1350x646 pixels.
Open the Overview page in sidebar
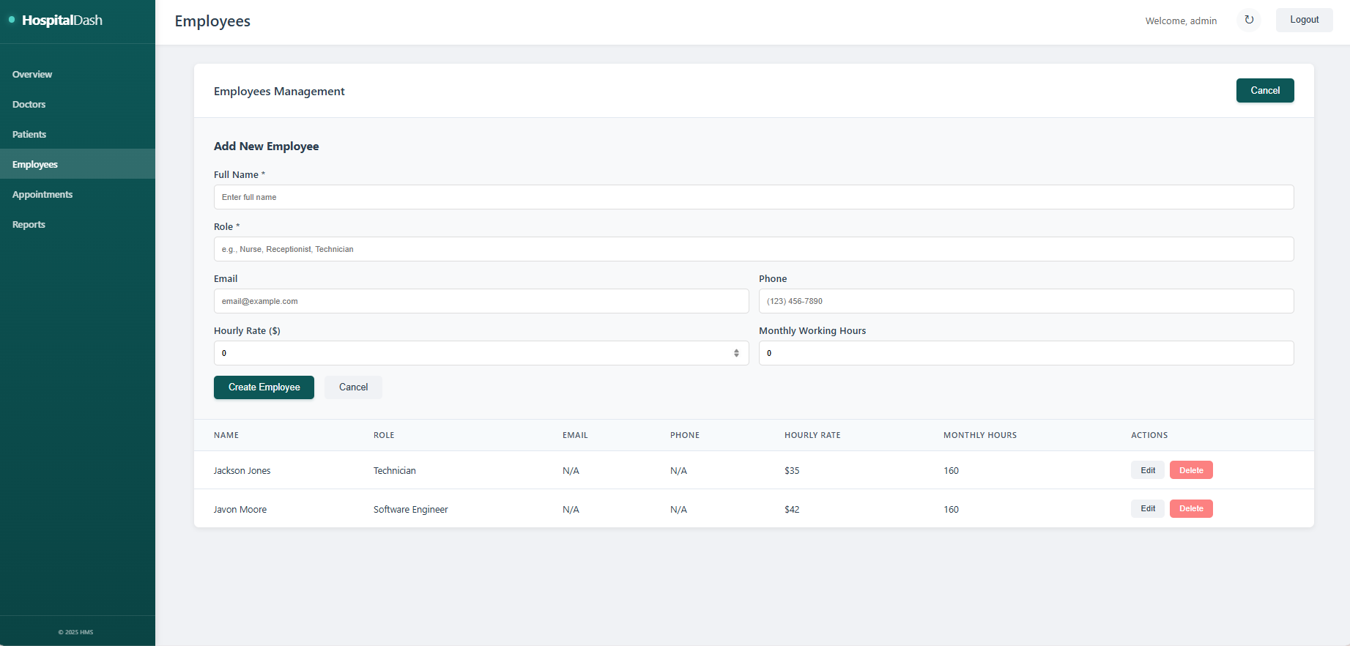click(x=32, y=75)
